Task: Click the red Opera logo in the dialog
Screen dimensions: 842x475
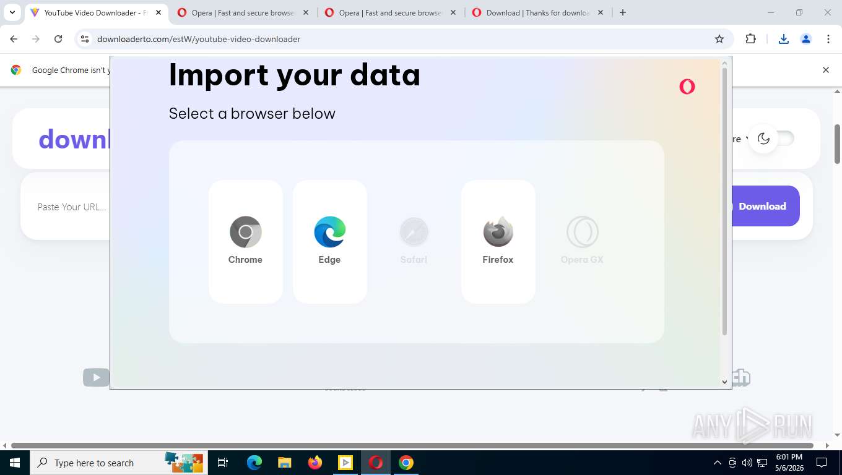Action: point(687,87)
